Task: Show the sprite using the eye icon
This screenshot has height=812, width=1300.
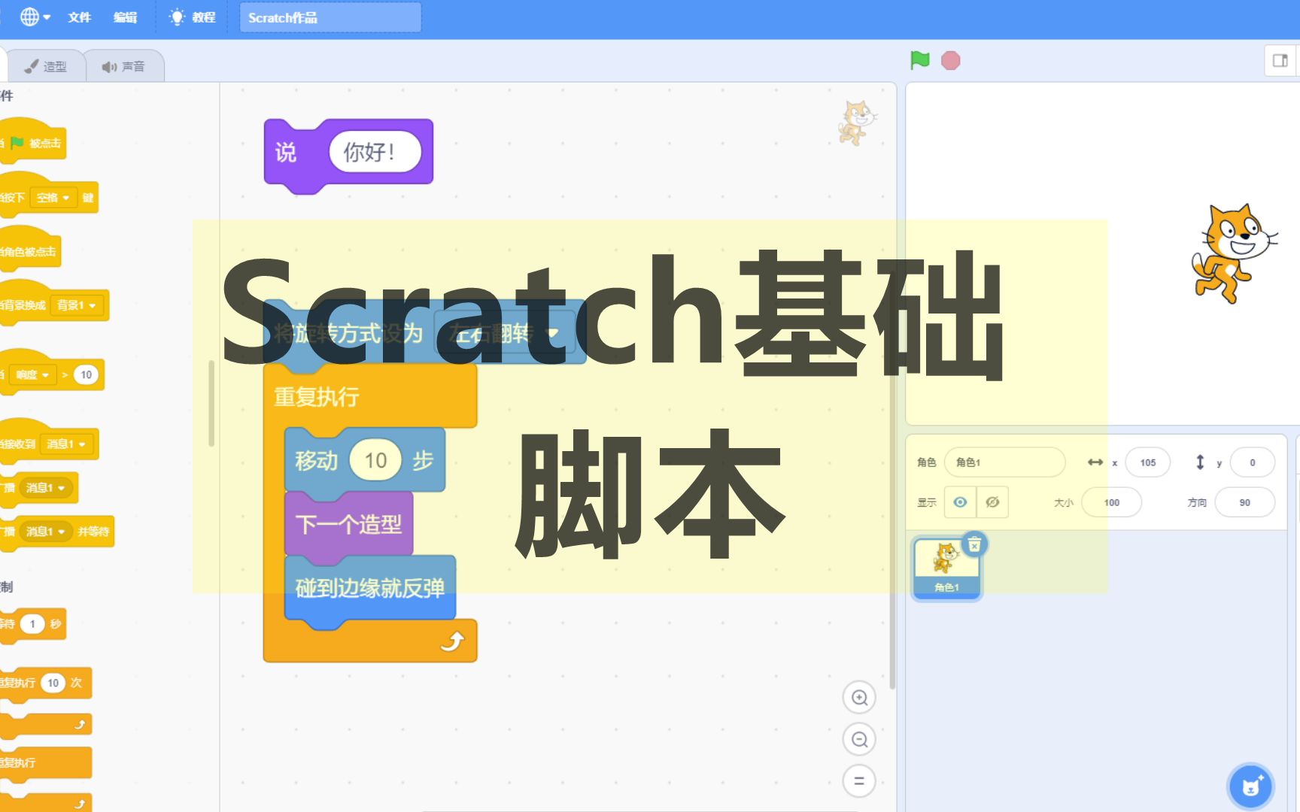Action: 960,502
